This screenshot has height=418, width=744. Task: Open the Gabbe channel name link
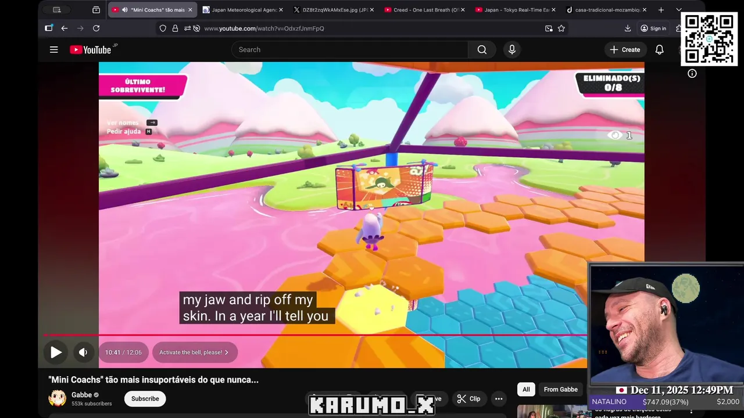click(81, 395)
